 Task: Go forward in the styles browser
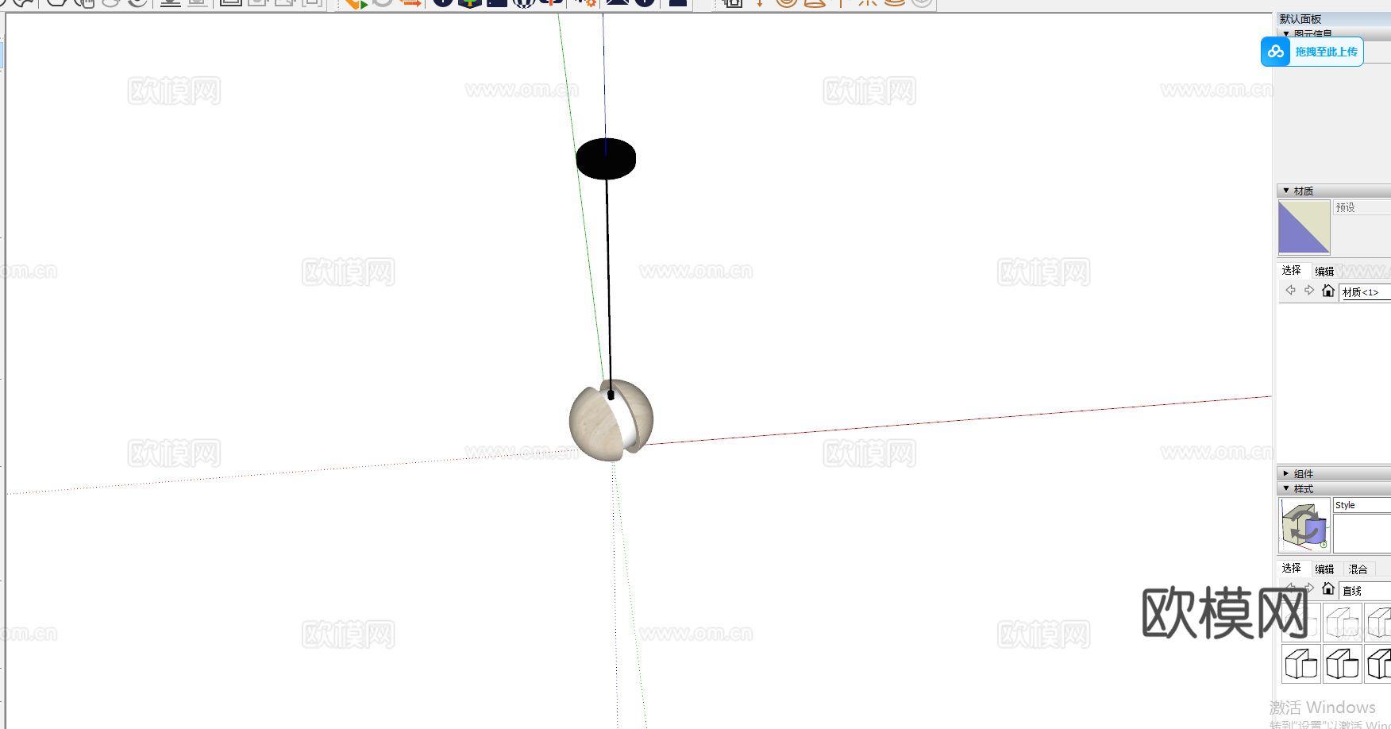(x=1308, y=588)
